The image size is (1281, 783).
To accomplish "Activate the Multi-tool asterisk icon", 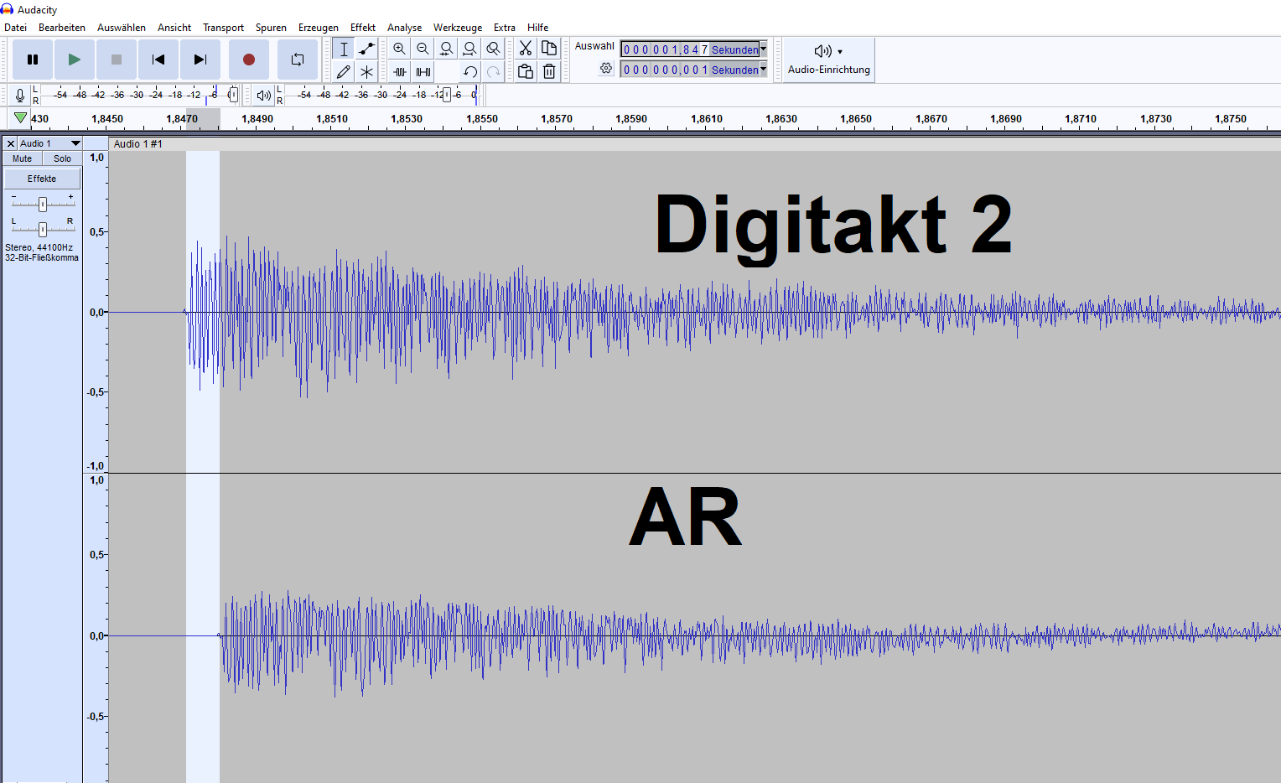I will pyautogui.click(x=366, y=72).
